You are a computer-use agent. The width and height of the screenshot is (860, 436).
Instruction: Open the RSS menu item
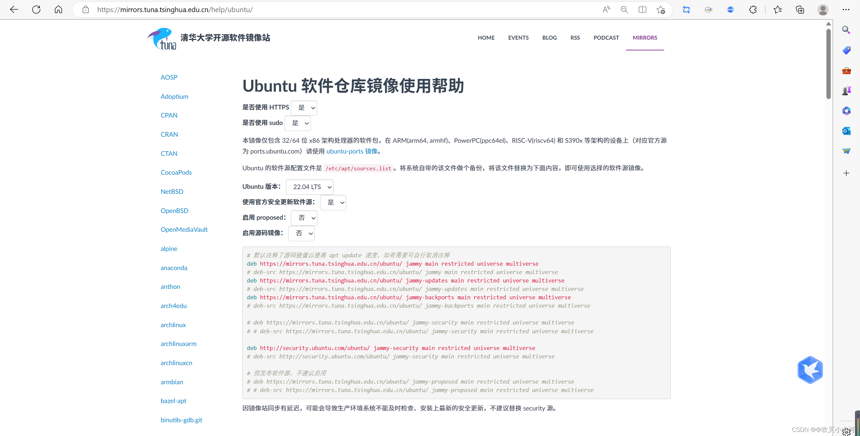[575, 38]
